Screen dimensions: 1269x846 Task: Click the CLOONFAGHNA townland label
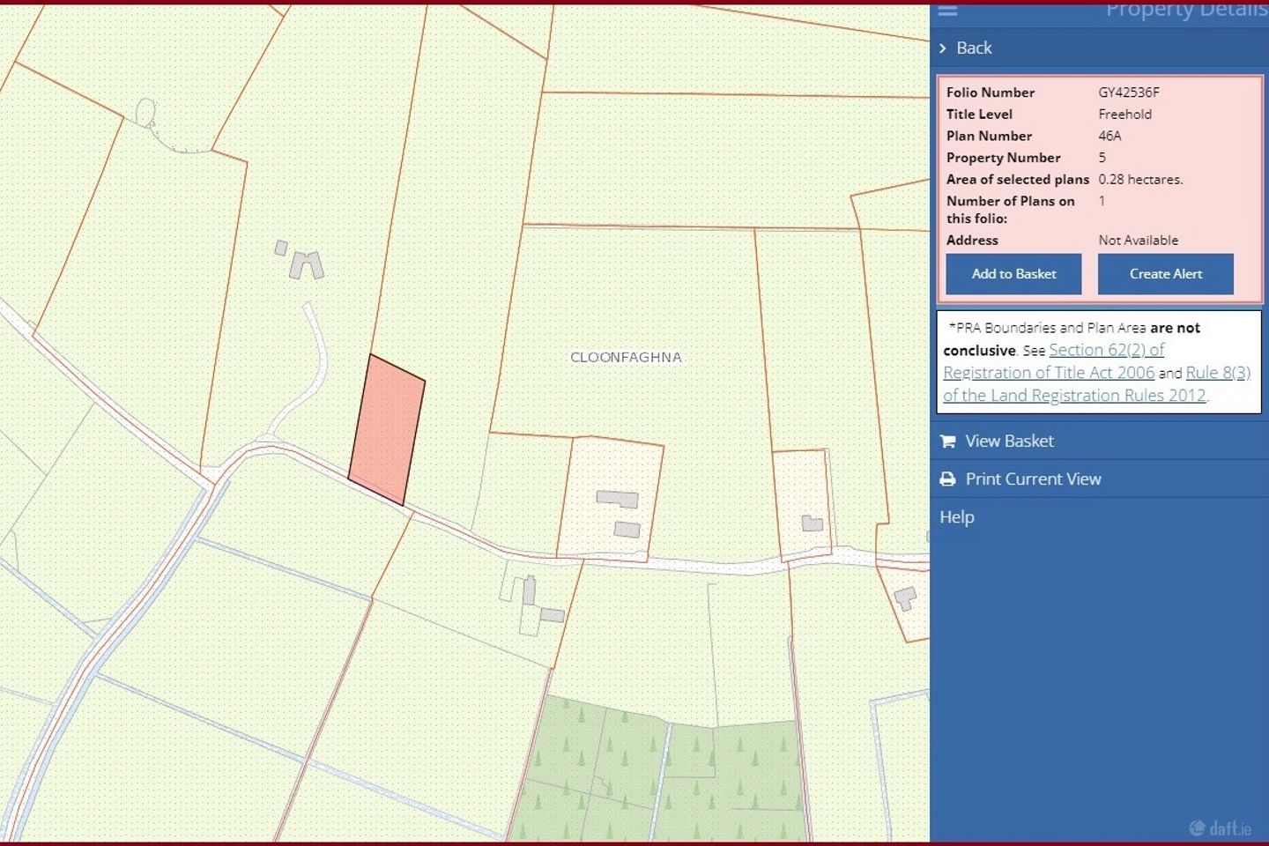[626, 358]
